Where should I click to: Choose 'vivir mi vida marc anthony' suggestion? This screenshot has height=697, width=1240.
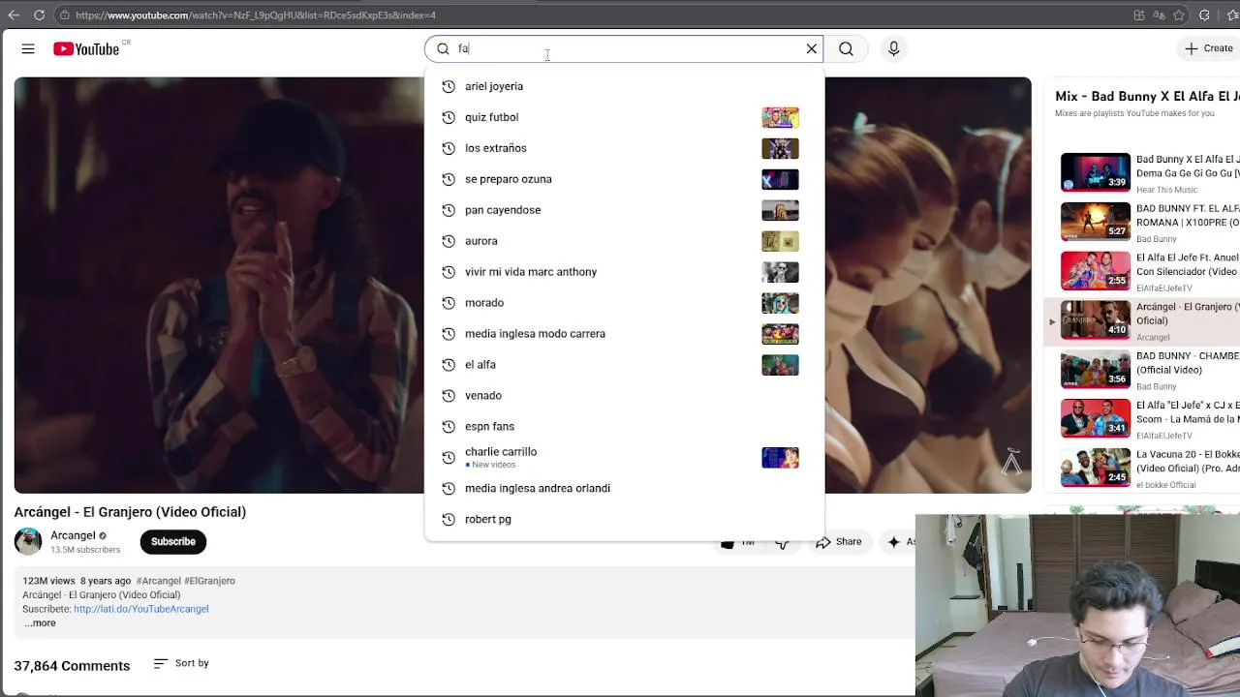coord(624,272)
